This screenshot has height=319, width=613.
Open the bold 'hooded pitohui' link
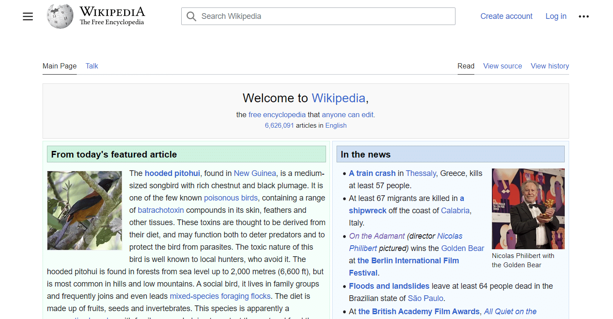[x=172, y=173]
